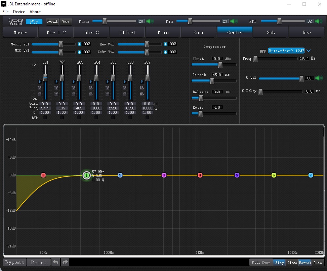Mute the Music speaker icon
Viewport: 327px width, 271px height.
tap(150, 21)
